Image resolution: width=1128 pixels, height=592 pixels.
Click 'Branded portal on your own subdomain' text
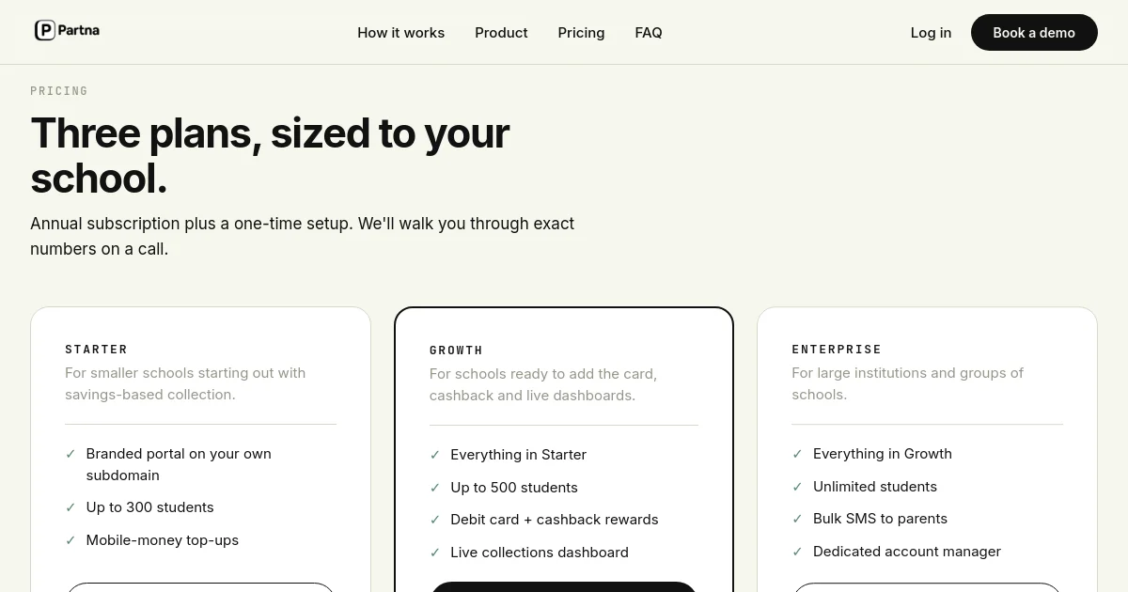[179, 464]
